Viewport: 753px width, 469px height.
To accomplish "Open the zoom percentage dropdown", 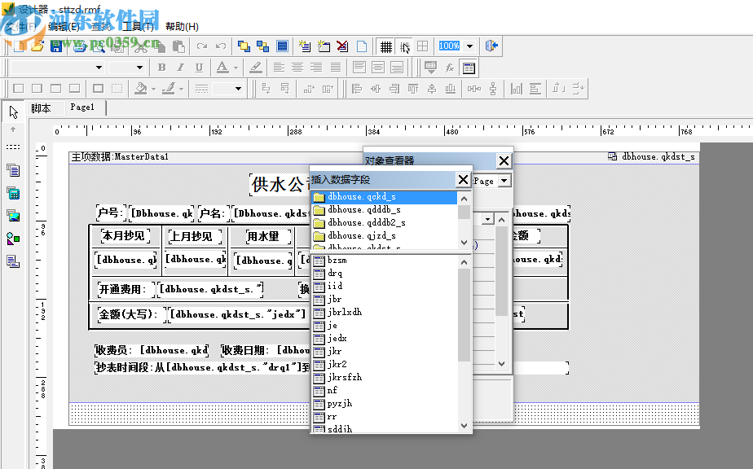I will pyautogui.click(x=469, y=46).
